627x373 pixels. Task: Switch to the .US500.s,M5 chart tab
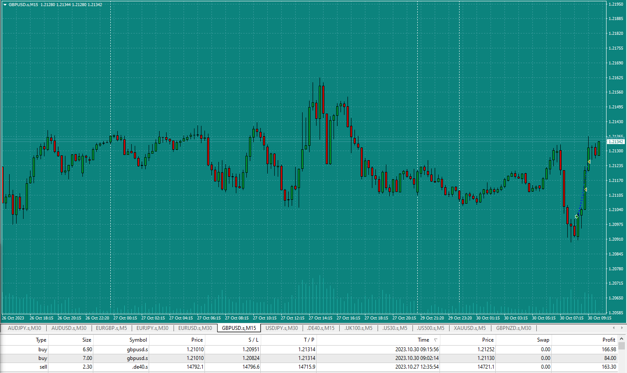point(430,328)
